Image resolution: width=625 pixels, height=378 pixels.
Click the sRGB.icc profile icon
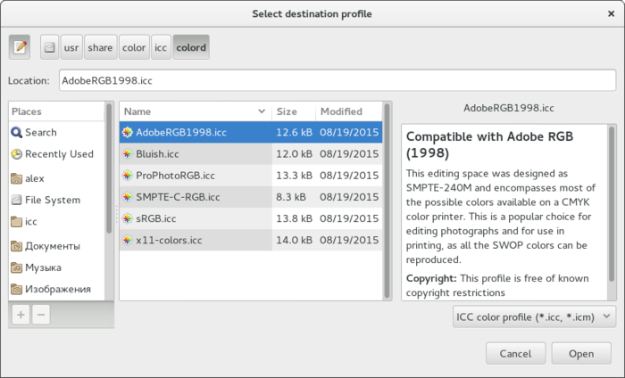pyautogui.click(x=127, y=218)
